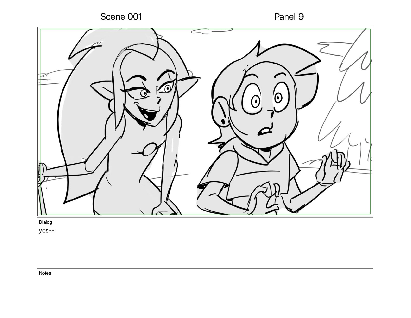Click the 'Dialog' label
This screenshot has width=411, height=318.
coord(45,222)
